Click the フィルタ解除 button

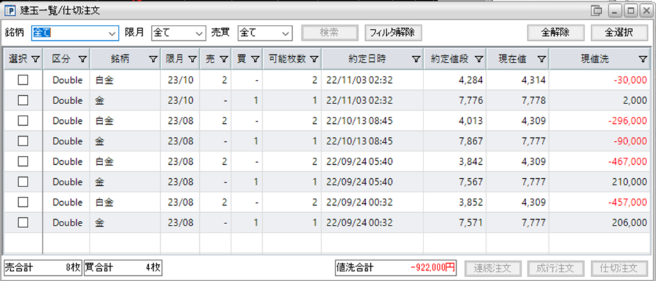[x=393, y=33]
